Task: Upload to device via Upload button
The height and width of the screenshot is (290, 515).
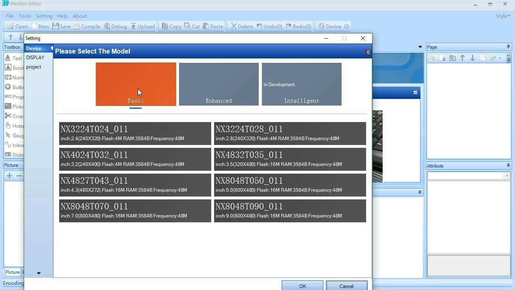Action: pos(142,26)
